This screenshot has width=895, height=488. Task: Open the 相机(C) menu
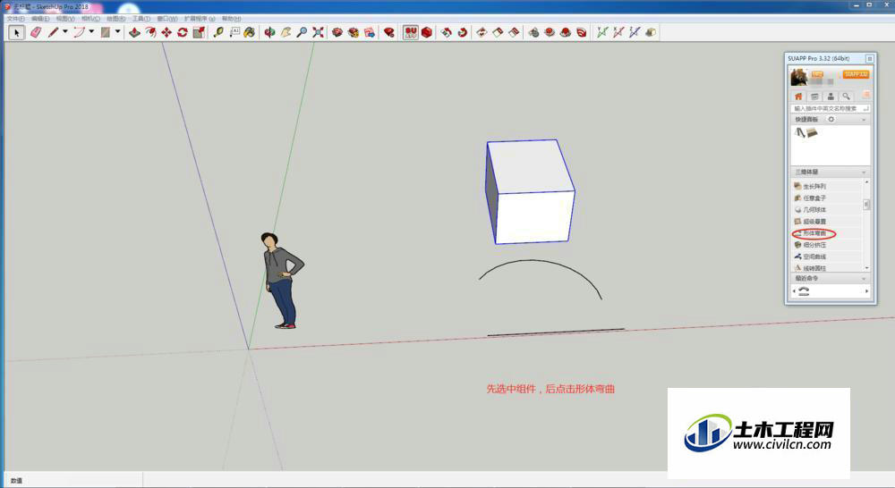pos(90,19)
